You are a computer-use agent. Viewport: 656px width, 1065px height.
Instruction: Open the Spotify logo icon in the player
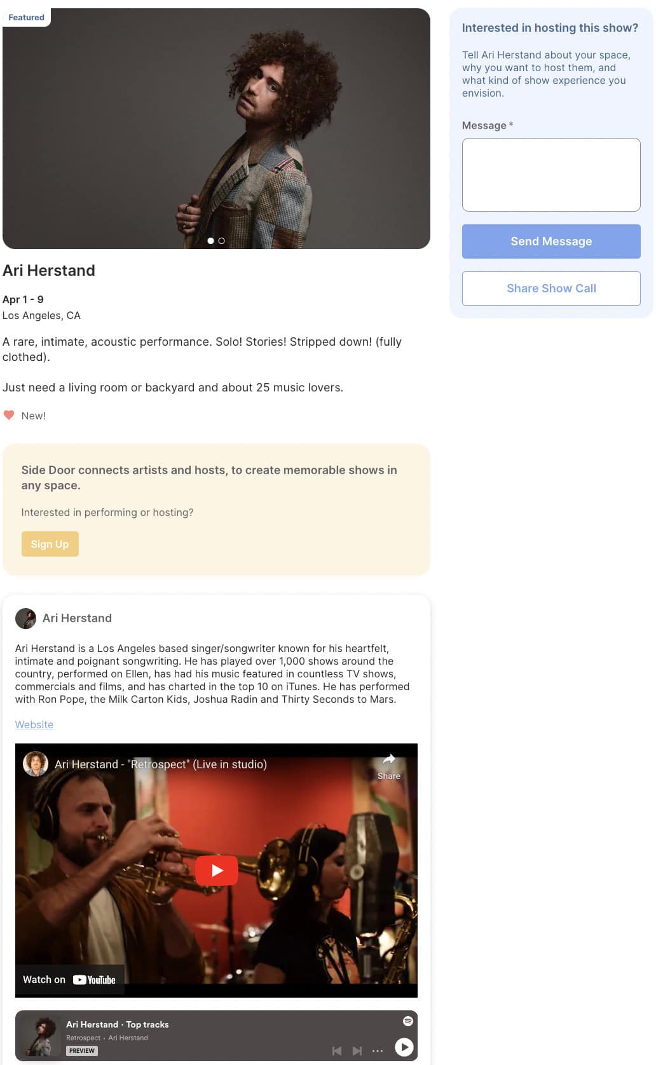[408, 1021]
